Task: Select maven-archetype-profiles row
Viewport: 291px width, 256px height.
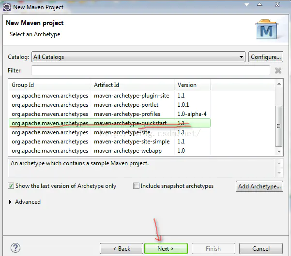Action: pyautogui.click(x=109, y=114)
